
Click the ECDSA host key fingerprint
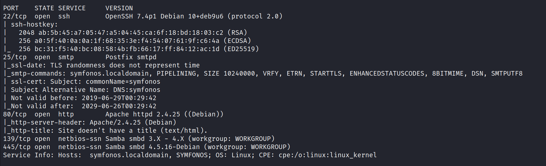click(127, 41)
